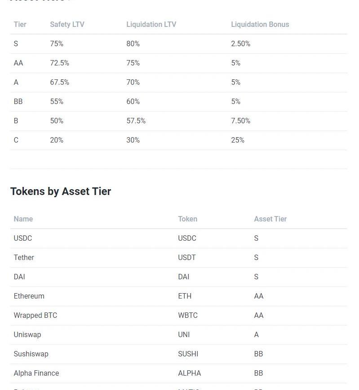The height and width of the screenshot is (390, 359).
Task: Click the C tier row label
Action: 16,140
